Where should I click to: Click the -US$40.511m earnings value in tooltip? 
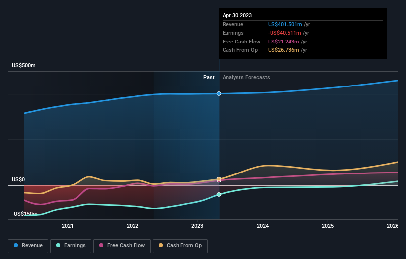tap(284, 33)
